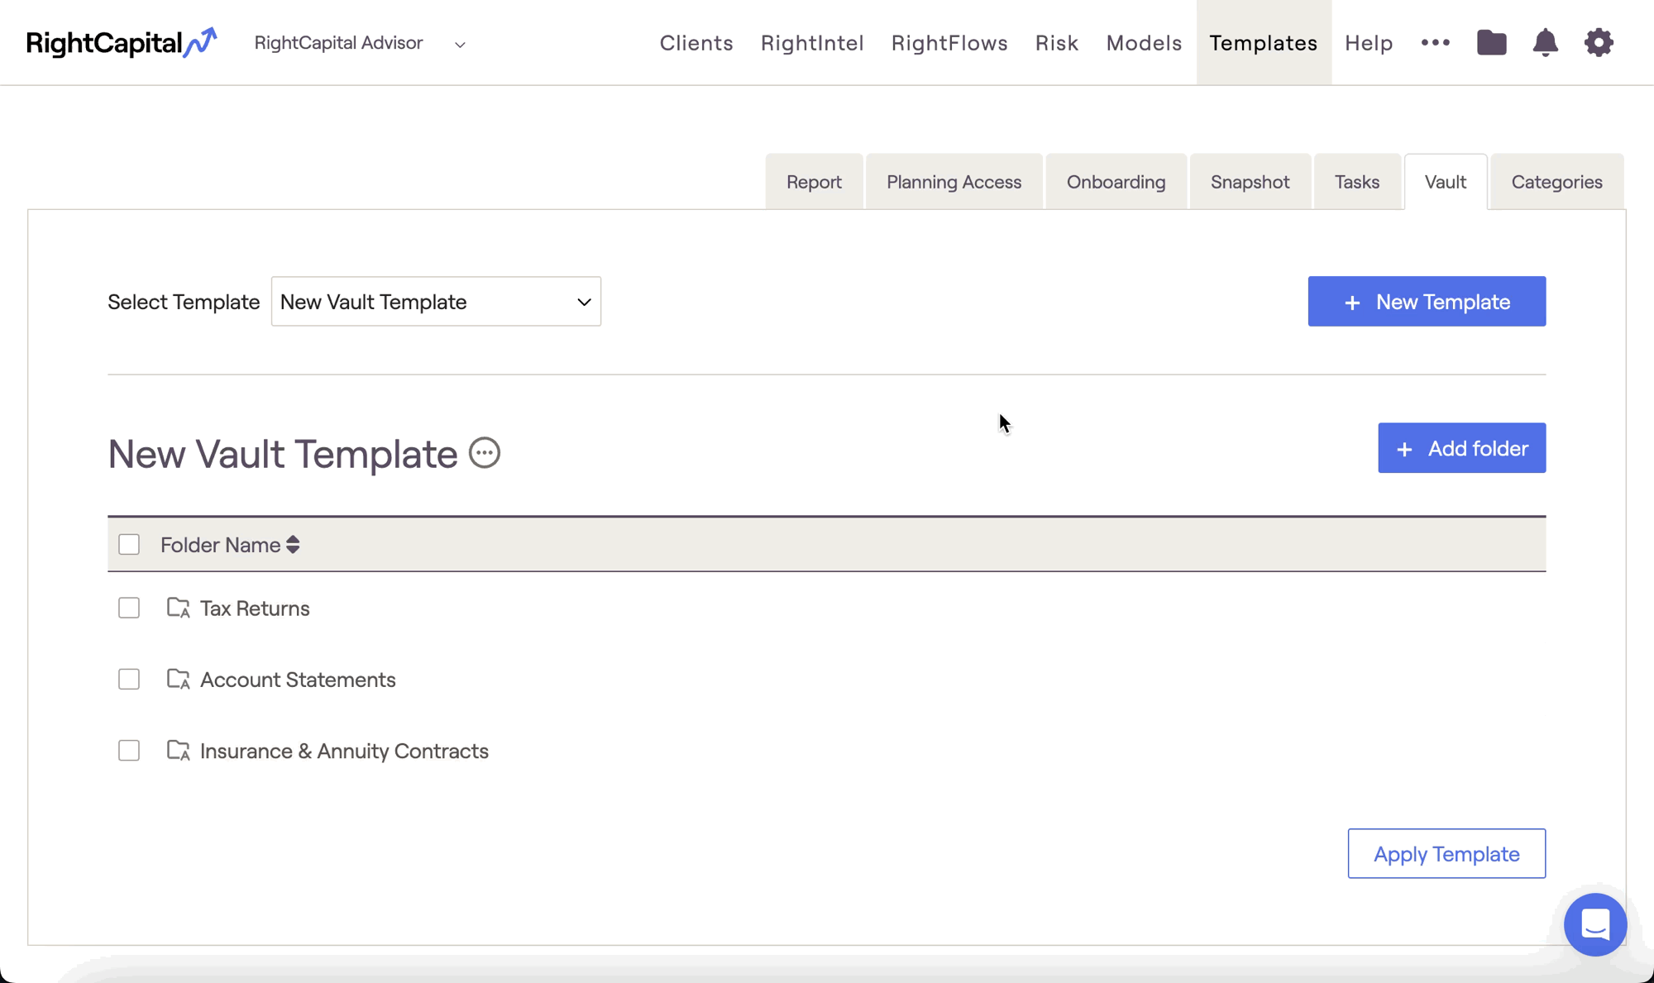
Task: Open RightFlows navigation item
Action: (x=949, y=43)
